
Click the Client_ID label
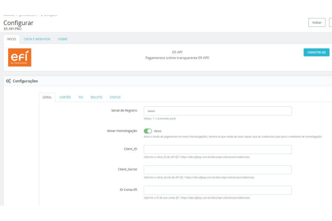pos(131,149)
